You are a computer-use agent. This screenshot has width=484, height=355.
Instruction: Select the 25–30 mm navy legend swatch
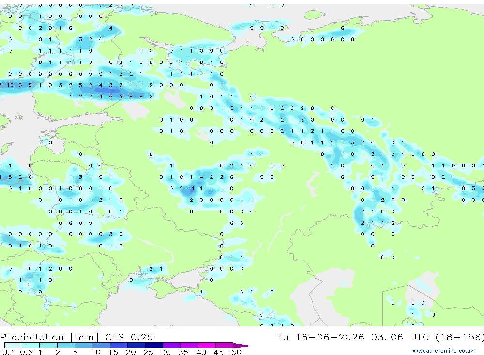(154, 345)
